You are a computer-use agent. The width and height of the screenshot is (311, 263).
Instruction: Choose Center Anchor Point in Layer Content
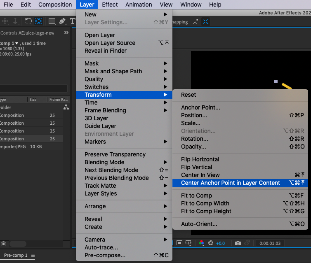[x=231, y=183]
